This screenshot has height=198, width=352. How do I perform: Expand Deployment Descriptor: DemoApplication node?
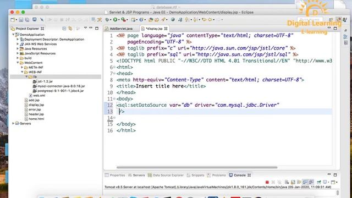click(x=18, y=39)
